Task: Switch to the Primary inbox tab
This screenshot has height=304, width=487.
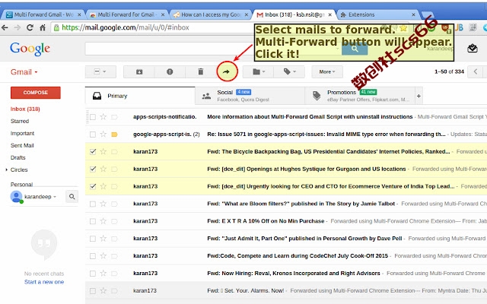Action: [x=140, y=96]
